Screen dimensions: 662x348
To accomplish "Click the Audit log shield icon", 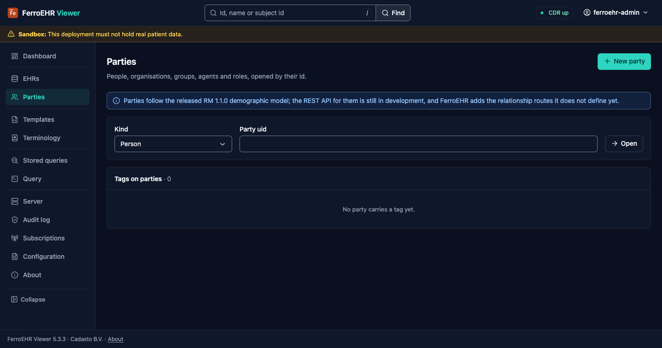I will point(15,220).
